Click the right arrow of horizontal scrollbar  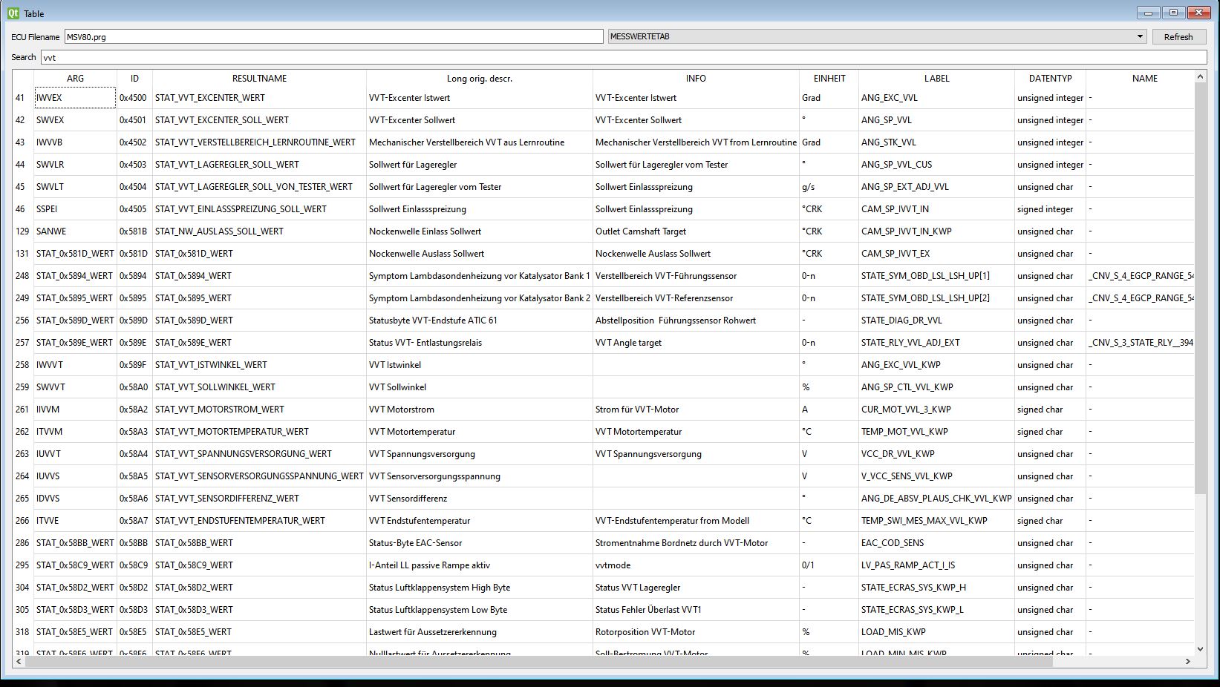pyautogui.click(x=1188, y=661)
